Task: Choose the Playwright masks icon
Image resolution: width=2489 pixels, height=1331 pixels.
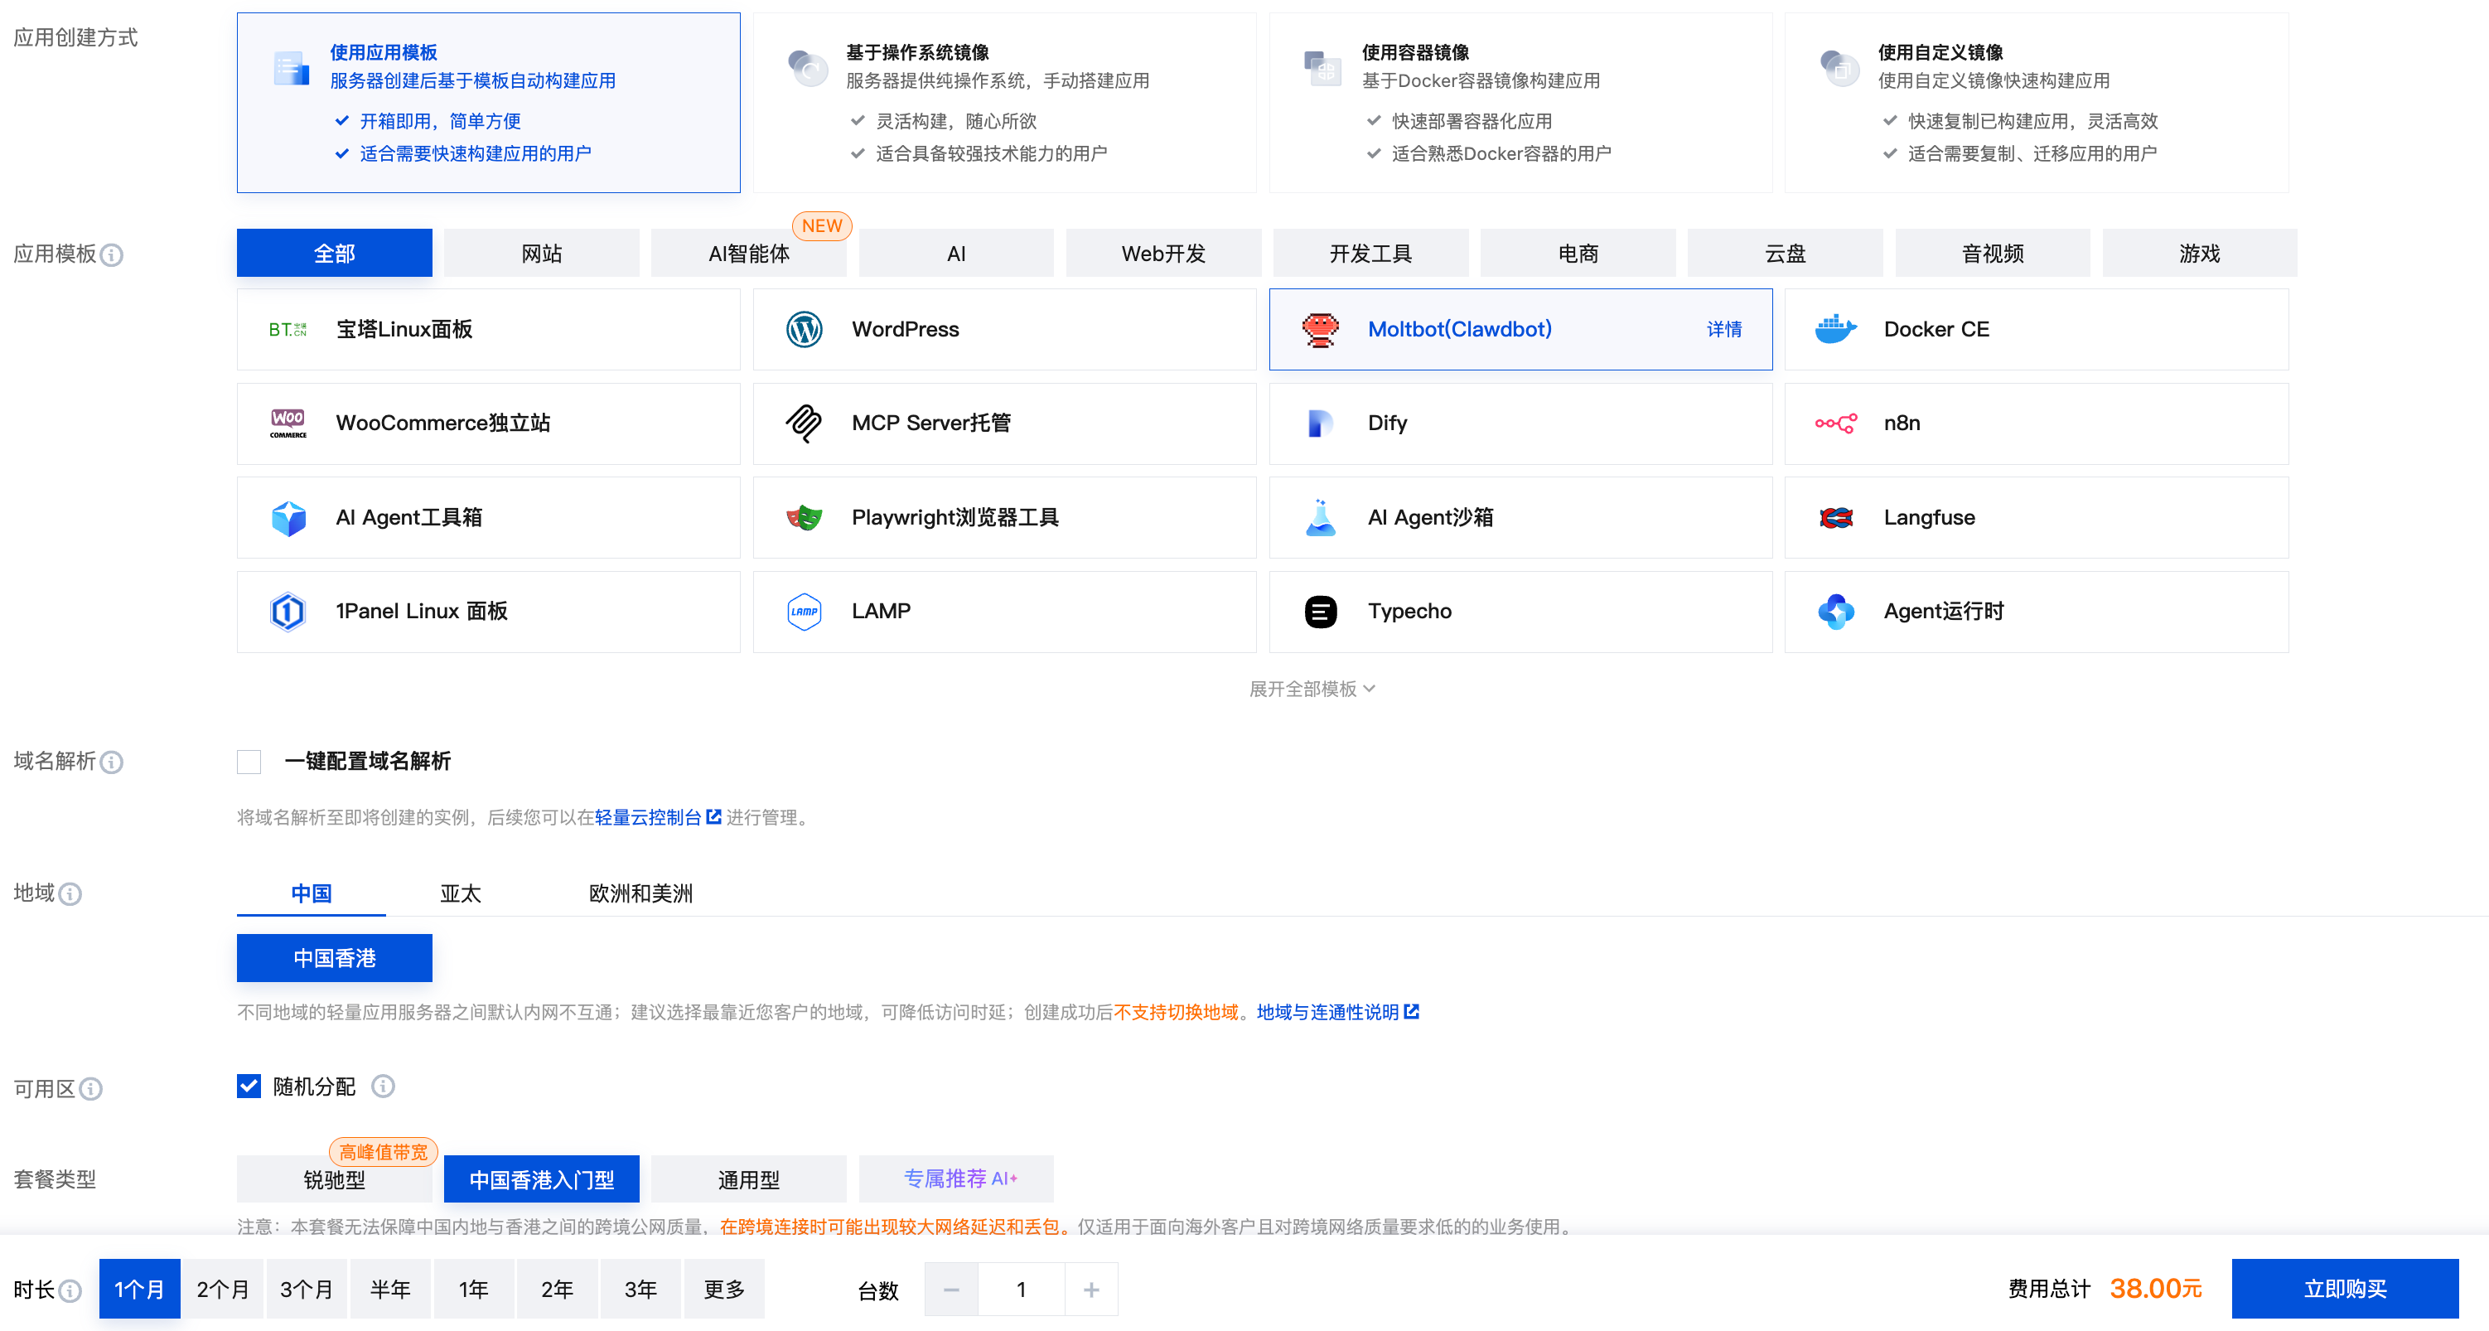Action: click(804, 518)
